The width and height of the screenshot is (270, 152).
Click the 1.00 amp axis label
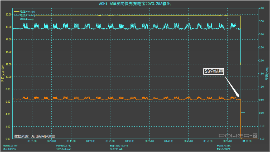(x=261, y=87)
